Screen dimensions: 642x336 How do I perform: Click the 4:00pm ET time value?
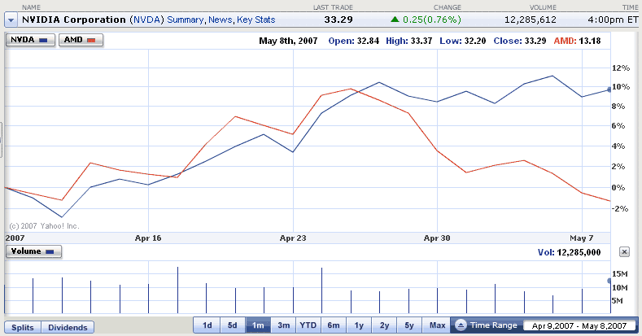[613, 20]
